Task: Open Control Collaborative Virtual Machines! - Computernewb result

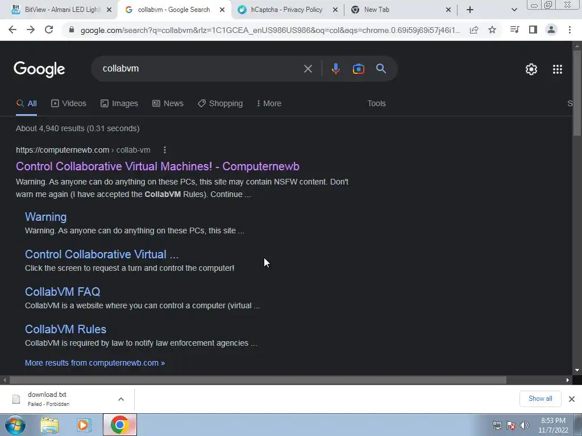Action: [157, 166]
